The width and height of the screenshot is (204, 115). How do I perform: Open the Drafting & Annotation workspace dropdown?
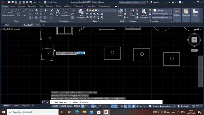[x=162, y=106]
